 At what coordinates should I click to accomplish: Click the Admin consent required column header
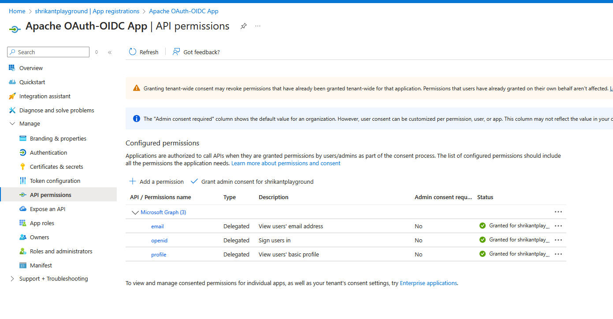tap(443, 197)
